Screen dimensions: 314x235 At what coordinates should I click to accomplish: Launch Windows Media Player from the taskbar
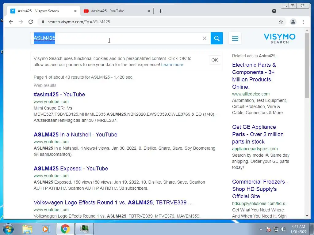click(x=46, y=229)
